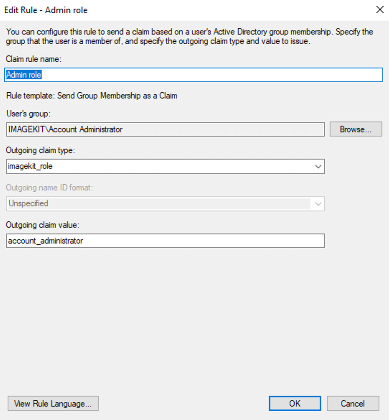
Task: Close the Edit Rule dialog with X
Action: [380, 10]
